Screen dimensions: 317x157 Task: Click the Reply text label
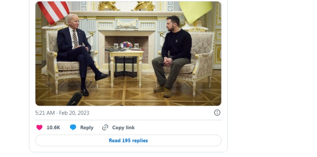coord(87,127)
